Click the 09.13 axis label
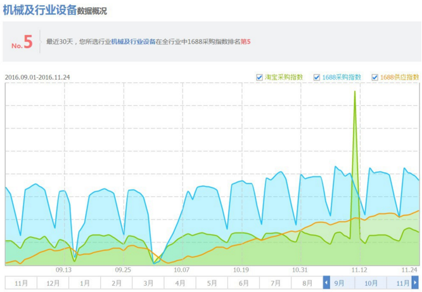 point(63,270)
